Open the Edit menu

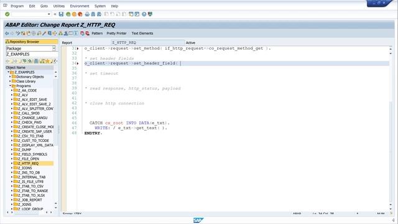pyautogui.click(x=32, y=6)
